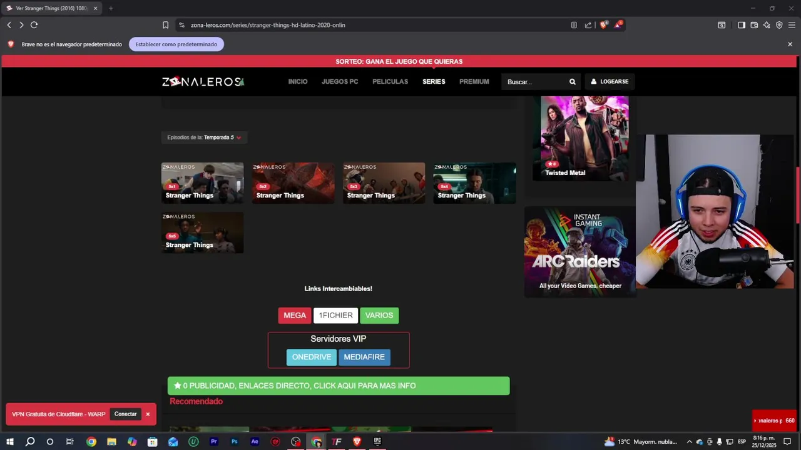801x450 pixels.
Task: Open the Windows Start menu
Action: click(x=10, y=442)
